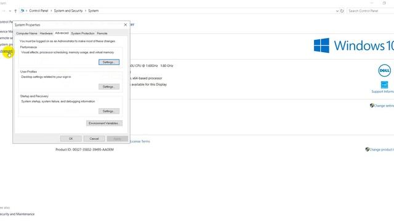The image size is (394, 221).
Task: Navigate up one folder level arrow
Action: (x=15, y=11)
